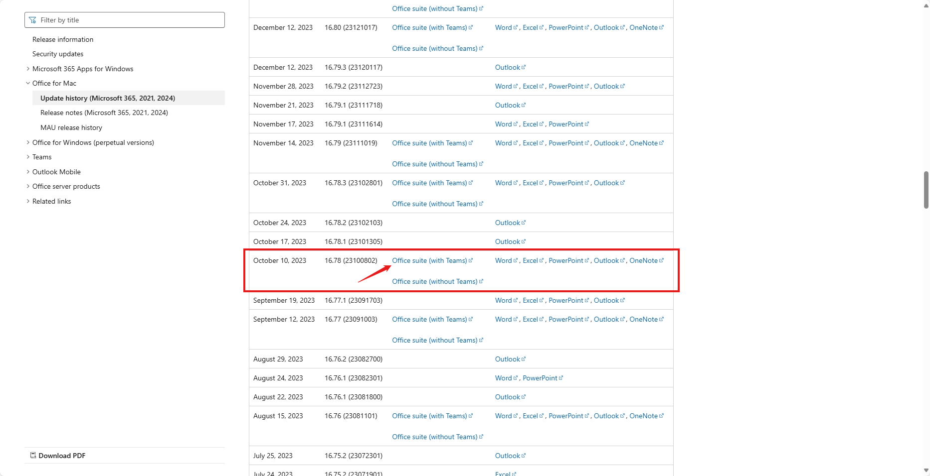This screenshot has height=476, width=930.
Task: Download Word for September 19, 2023
Action: point(506,300)
